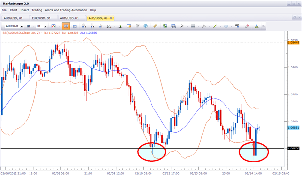
Task: Open Alerts and Trading Automation menu
Action: pyautogui.click(x=66, y=10)
